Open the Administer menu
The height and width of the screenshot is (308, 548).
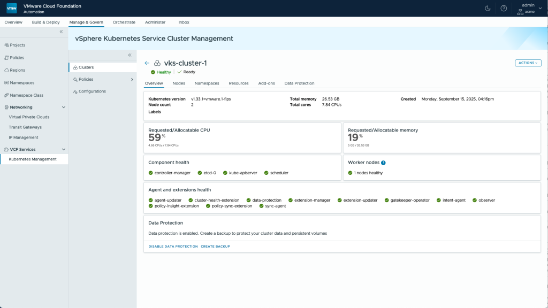pyautogui.click(x=155, y=22)
